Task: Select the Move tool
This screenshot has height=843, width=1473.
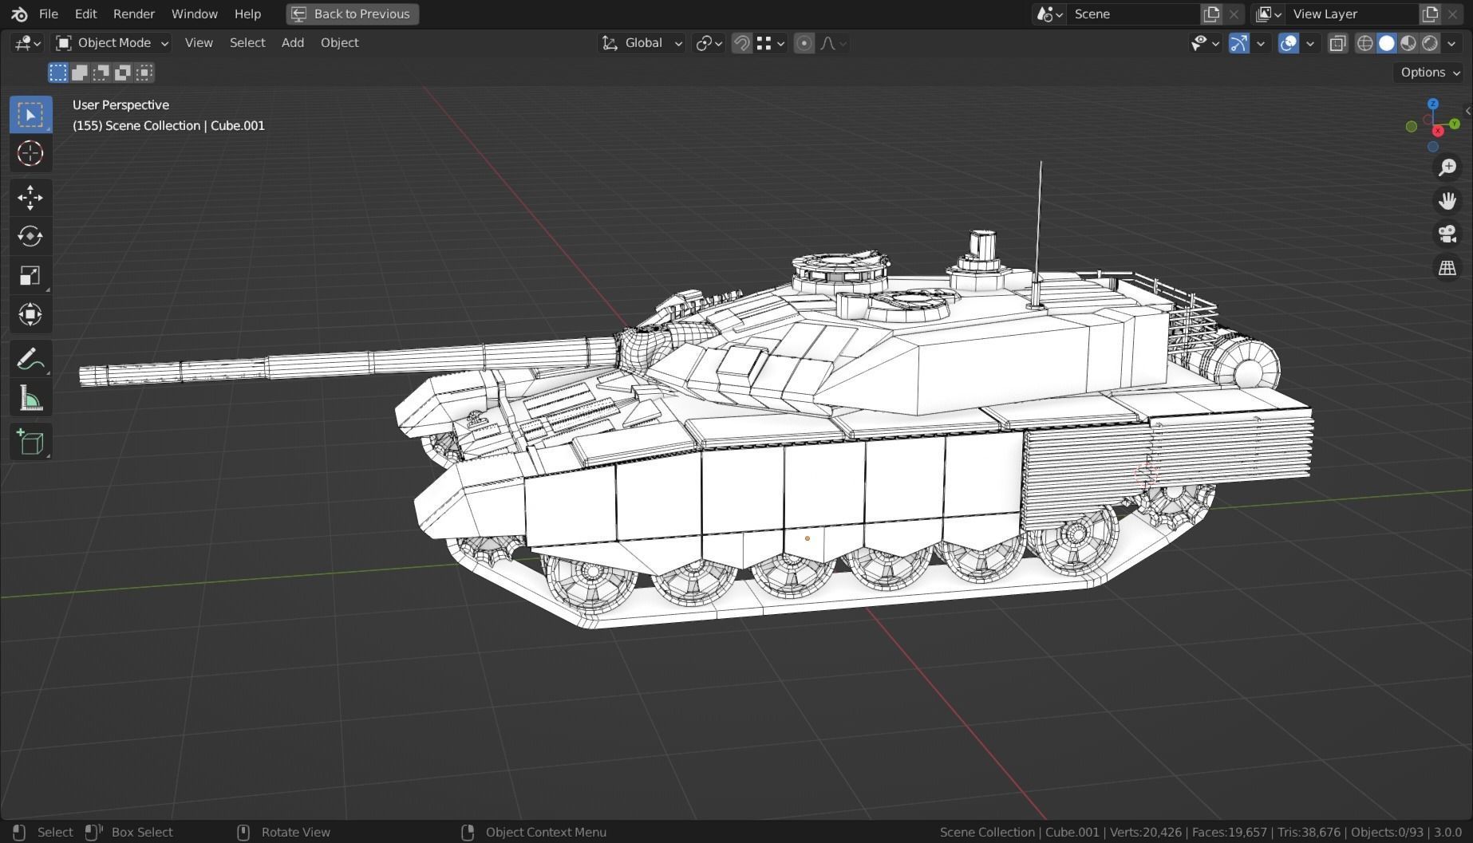Action: (x=30, y=198)
